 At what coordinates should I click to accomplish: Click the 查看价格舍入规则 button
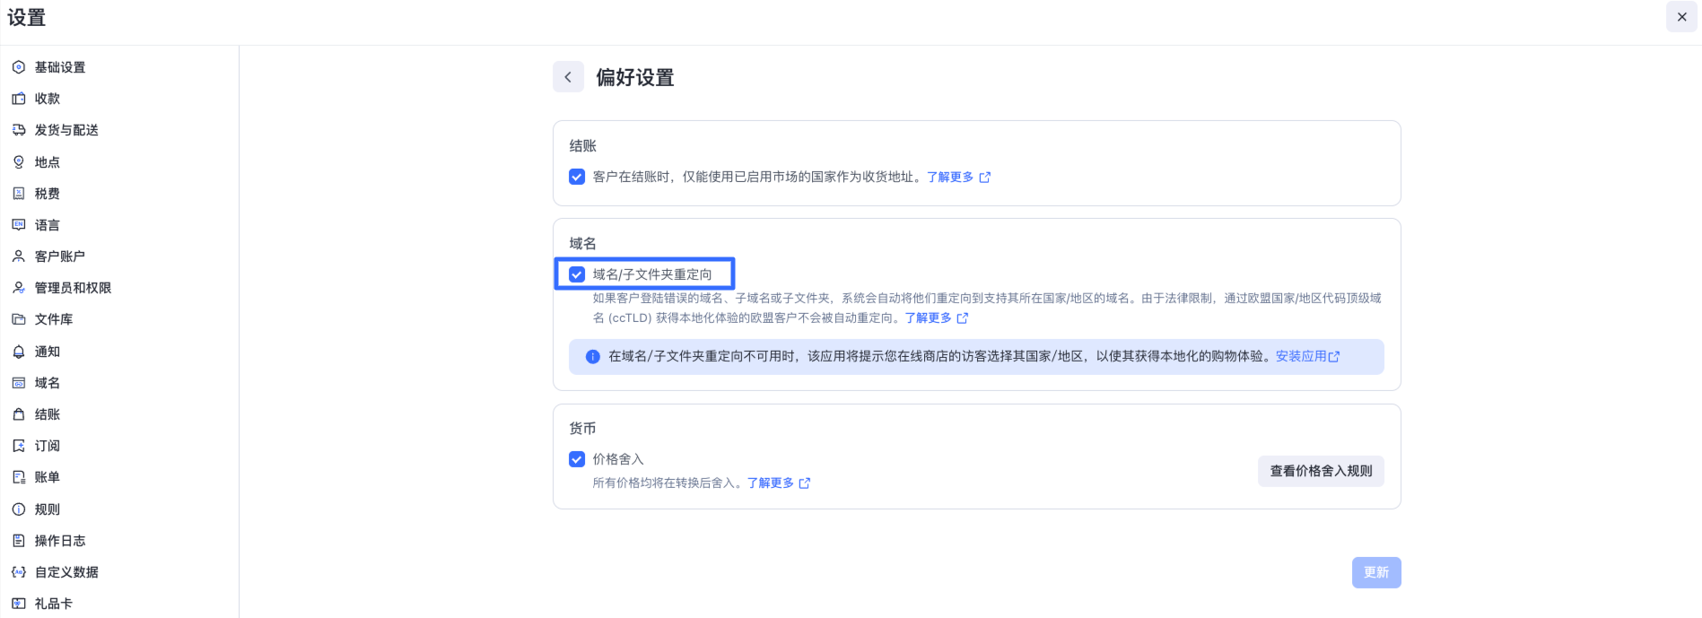click(x=1321, y=471)
